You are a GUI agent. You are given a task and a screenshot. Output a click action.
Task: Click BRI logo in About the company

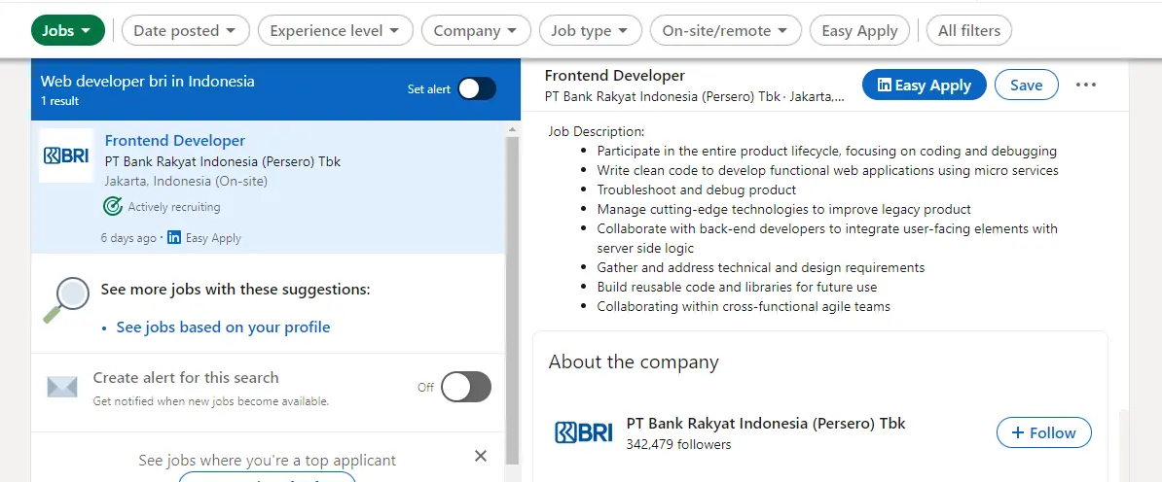tap(584, 432)
